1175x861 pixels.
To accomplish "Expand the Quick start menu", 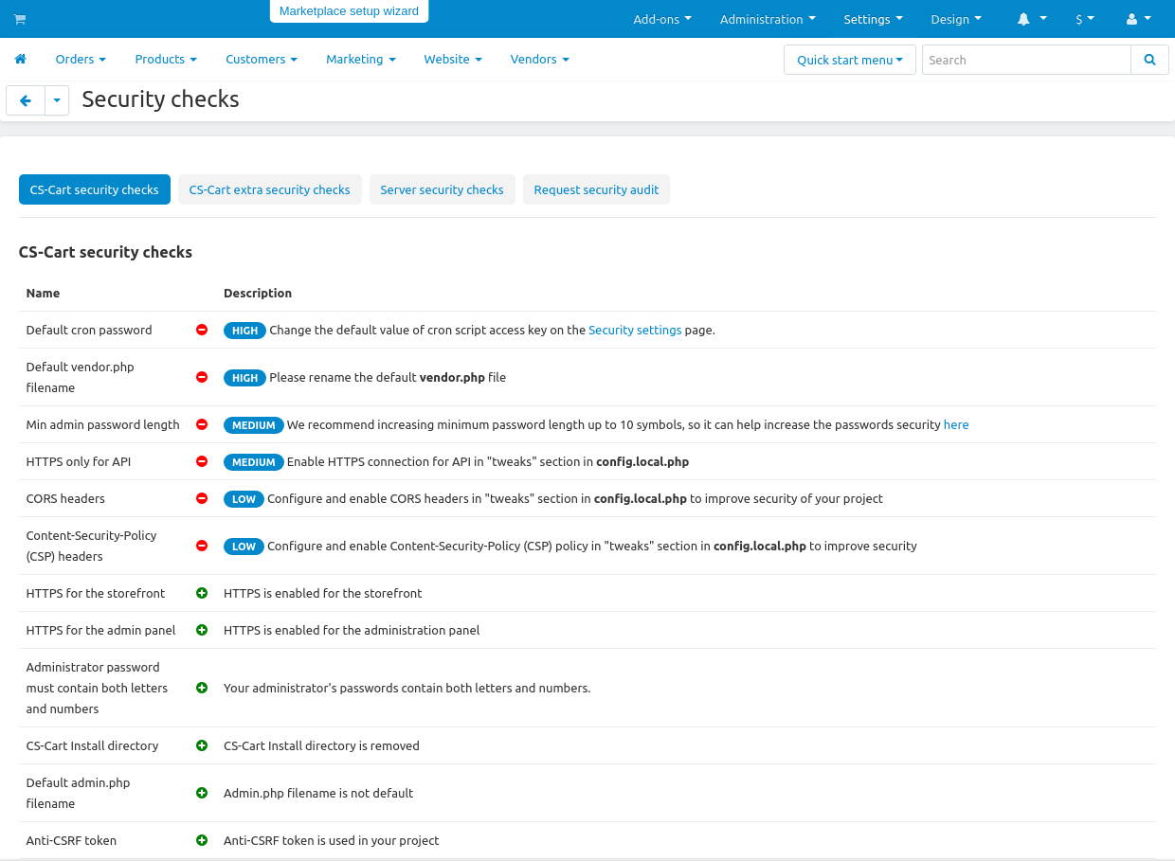I will point(850,60).
